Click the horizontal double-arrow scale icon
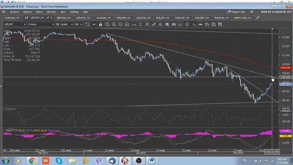The width and height of the screenshot is (293, 165). [134, 24]
